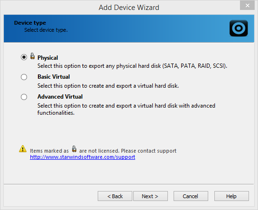
Task: Cancel the Add Device Wizard
Action: [191, 196]
